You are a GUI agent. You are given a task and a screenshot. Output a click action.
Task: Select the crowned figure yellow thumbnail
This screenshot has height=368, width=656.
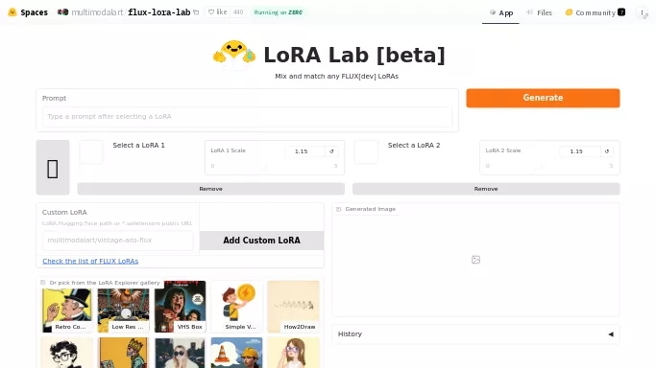(123, 353)
